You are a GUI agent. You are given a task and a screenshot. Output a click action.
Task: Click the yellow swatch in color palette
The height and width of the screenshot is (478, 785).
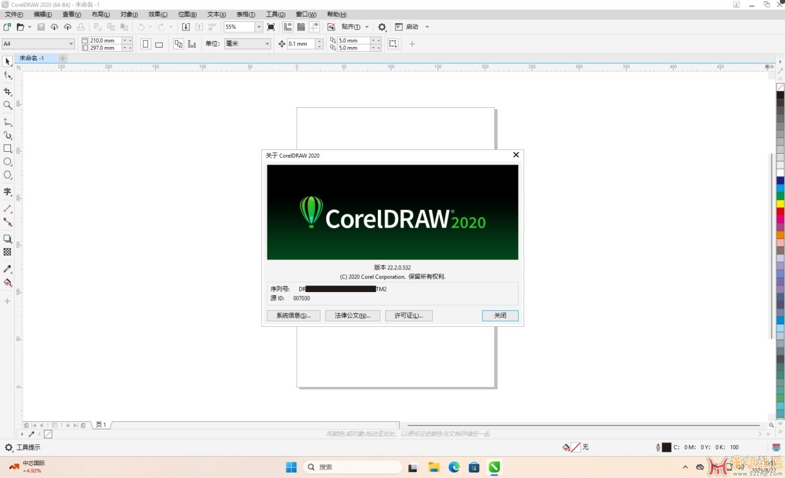point(780,204)
